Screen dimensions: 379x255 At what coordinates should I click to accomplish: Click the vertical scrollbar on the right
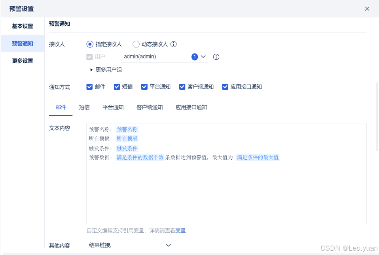(x=377, y=117)
